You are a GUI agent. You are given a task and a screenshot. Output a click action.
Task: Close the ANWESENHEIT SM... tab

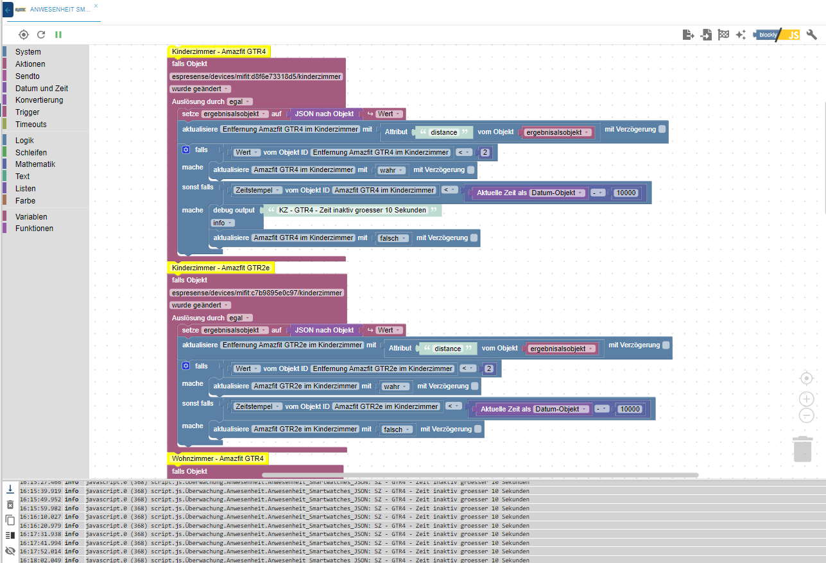click(96, 5)
